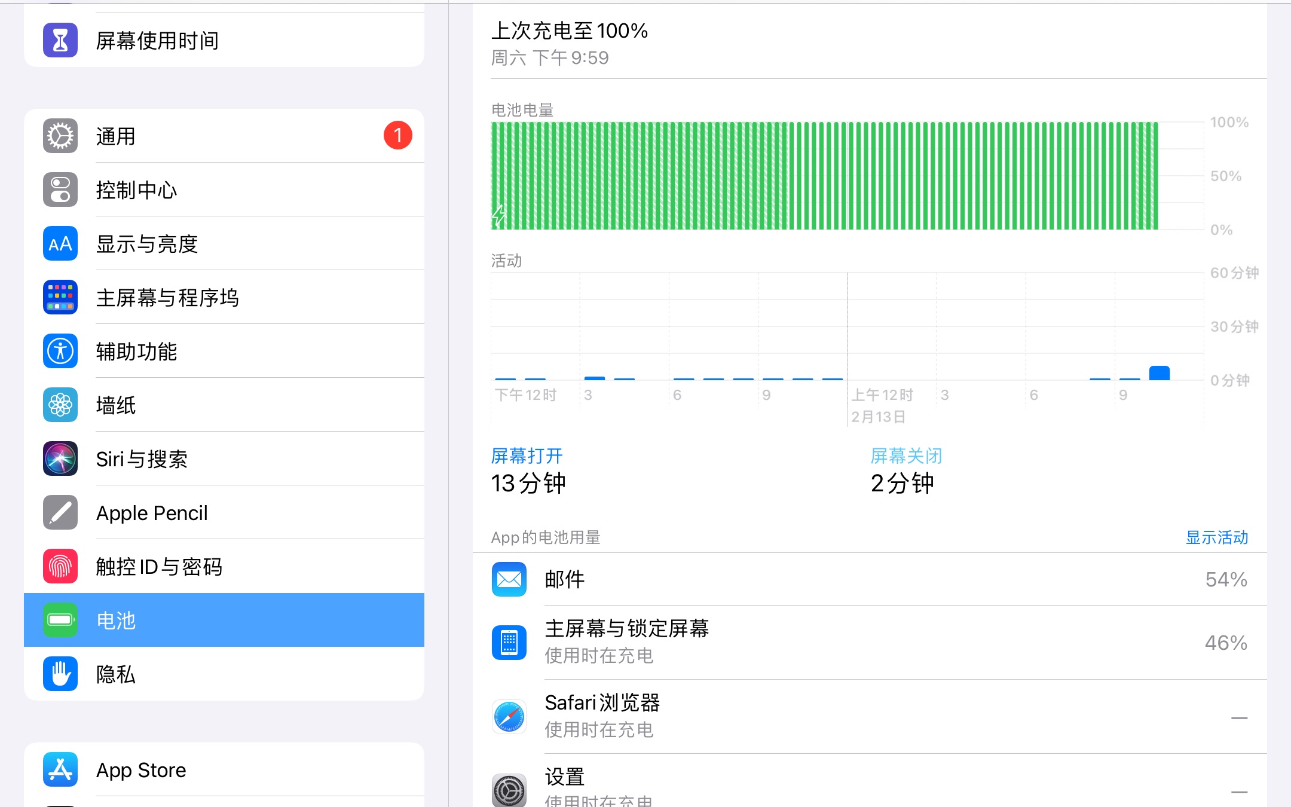
Task: Tap the charging bolt in battery chart
Action: click(498, 216)
